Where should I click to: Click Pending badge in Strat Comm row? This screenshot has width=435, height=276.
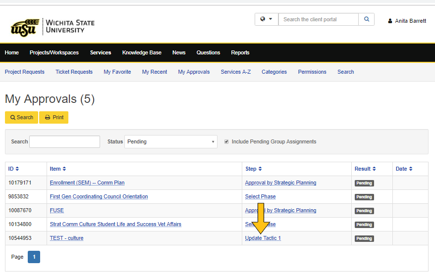[364, 225]
